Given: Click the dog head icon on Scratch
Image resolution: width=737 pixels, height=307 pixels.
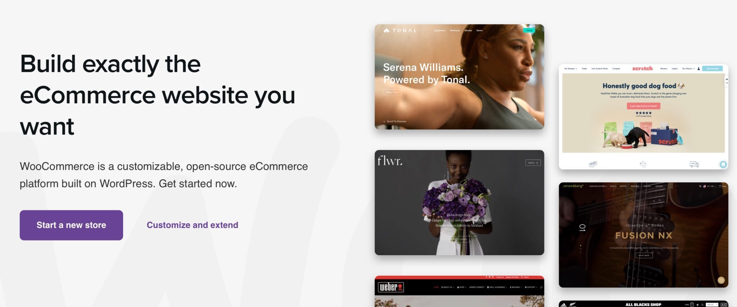Looking at the screenshot, I should 643,164.
